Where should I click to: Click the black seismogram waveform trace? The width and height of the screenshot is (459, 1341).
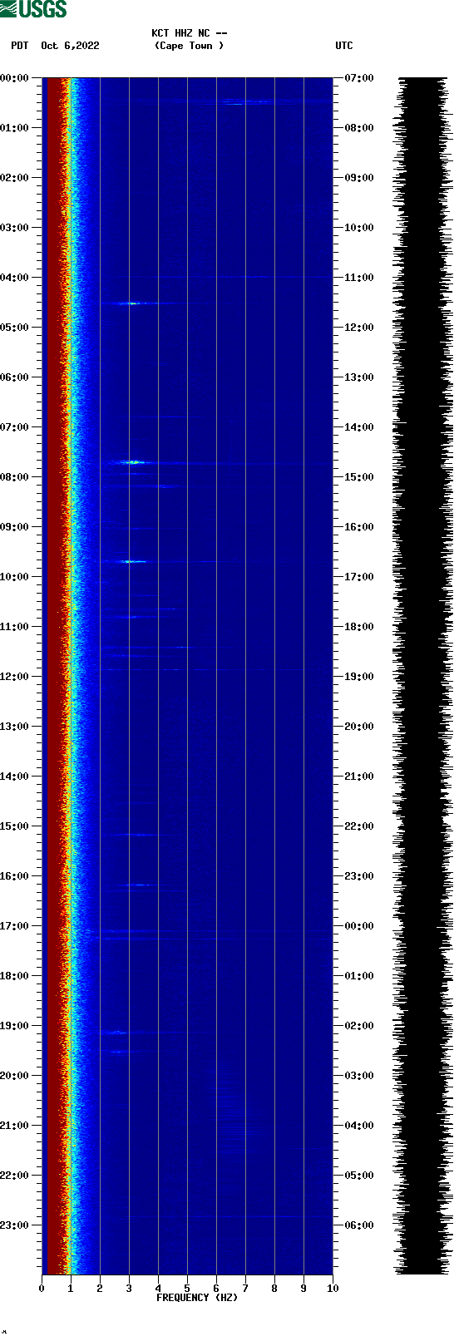point(423,676)
